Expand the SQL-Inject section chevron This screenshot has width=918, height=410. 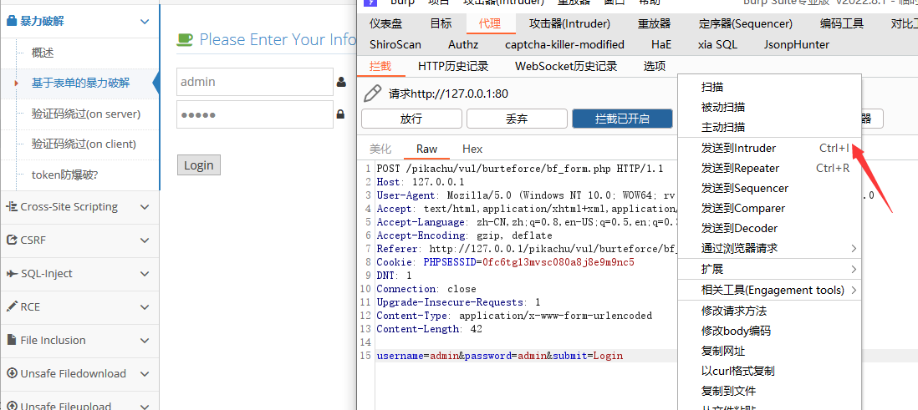[x=145, y=274]
